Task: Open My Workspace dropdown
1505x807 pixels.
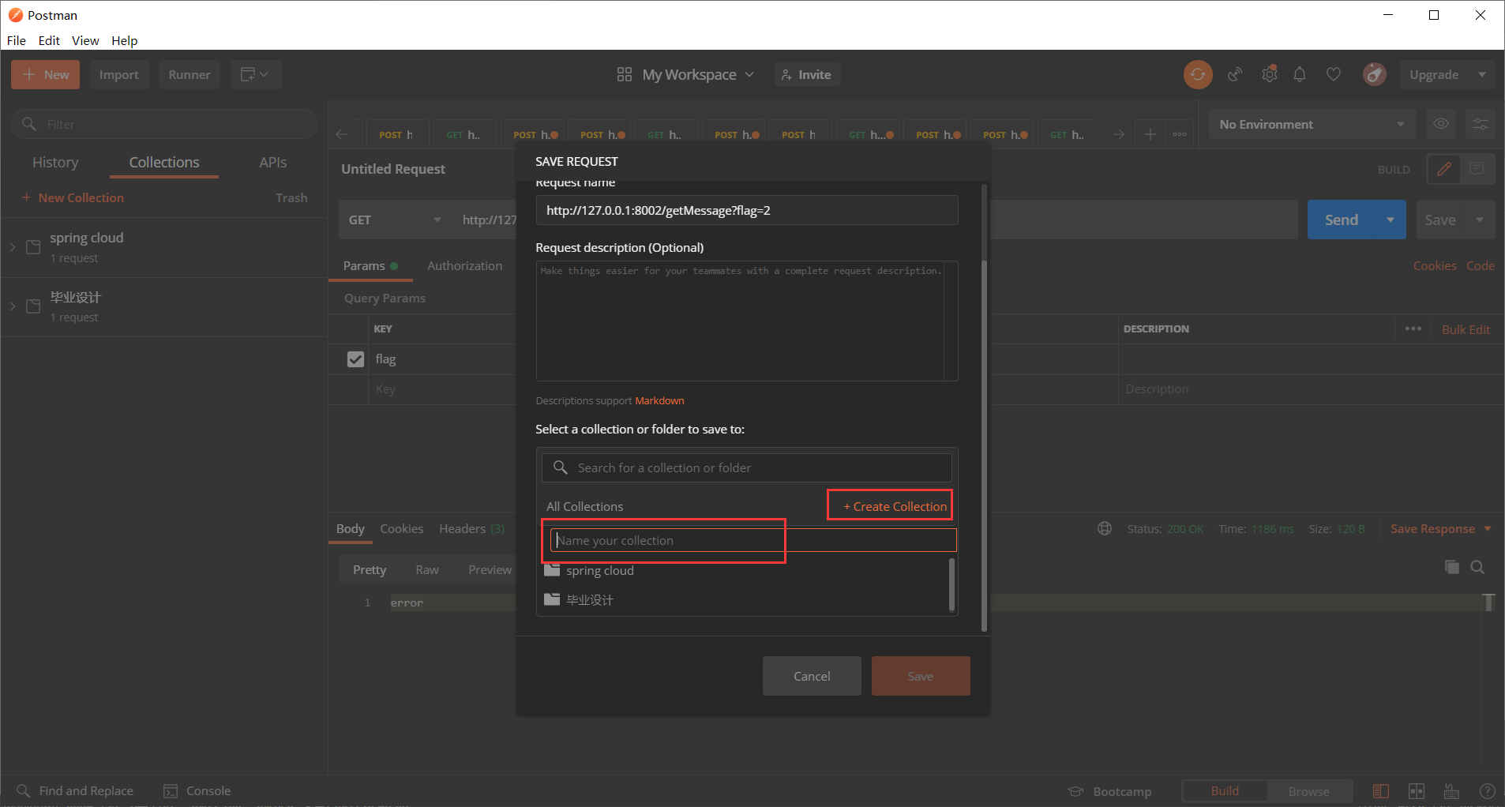Action: point(685,74)
